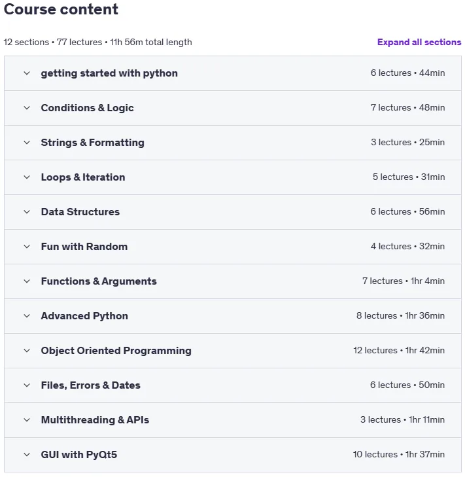Click Expand all sections link

419,42
